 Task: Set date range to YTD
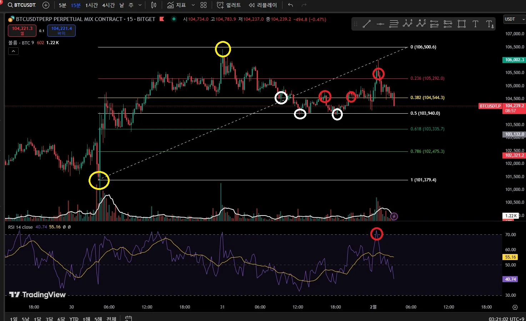click(x=74, y=319)
